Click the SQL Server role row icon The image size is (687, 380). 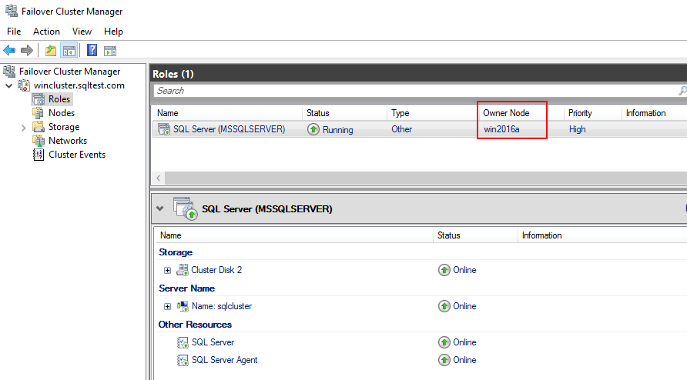(164, 129)
